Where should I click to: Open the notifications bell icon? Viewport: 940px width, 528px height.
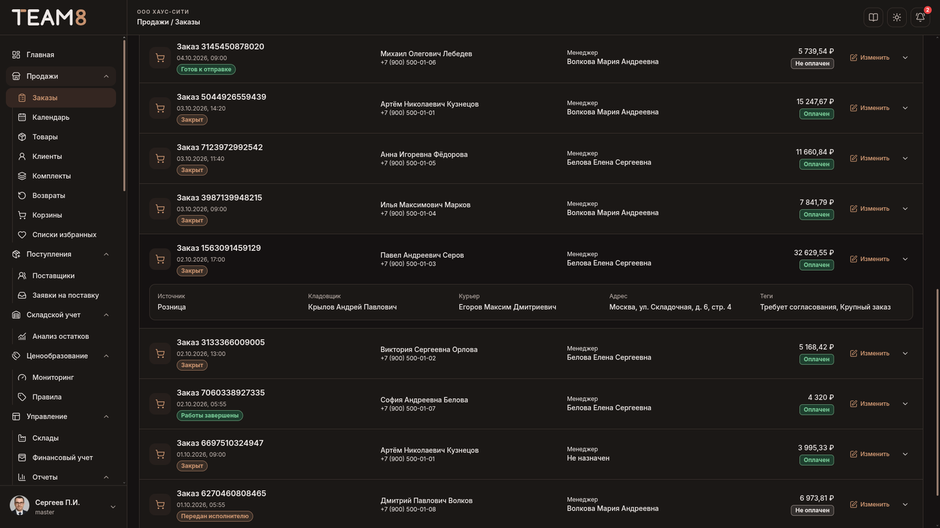coord(920,18)
